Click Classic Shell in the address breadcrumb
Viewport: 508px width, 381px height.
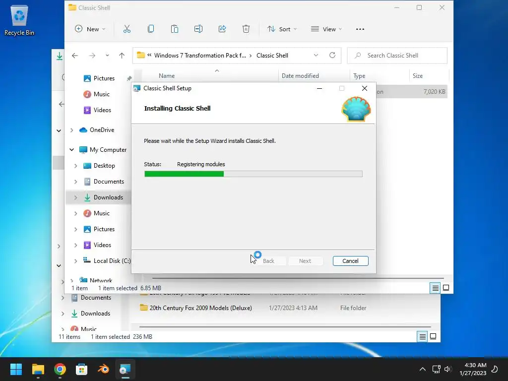pos(272,56)
